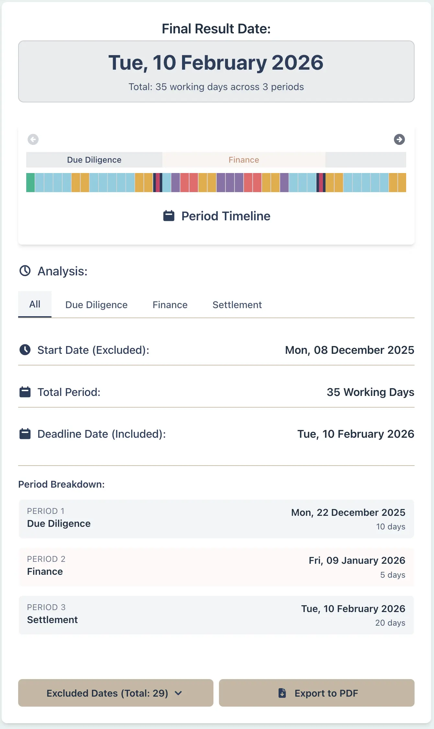434x729 pixels.
Task: Switch to the Due Diligence analysis tab
Action: [96, 305]
